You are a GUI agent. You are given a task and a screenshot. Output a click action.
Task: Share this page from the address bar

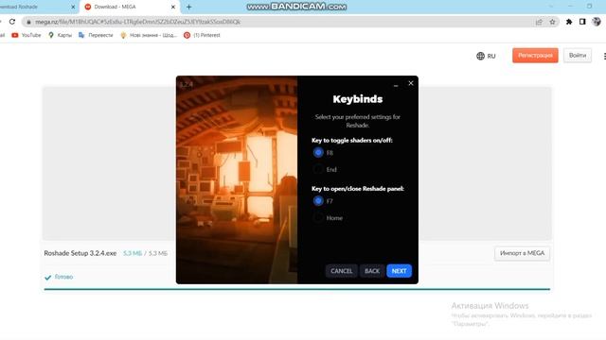click(x=539, y=22)
